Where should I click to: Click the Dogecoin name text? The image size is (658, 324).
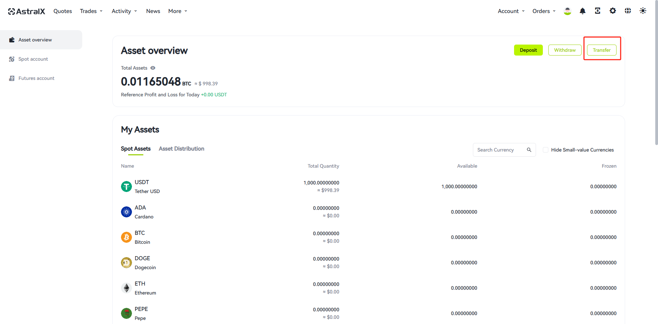pos(145,267)
